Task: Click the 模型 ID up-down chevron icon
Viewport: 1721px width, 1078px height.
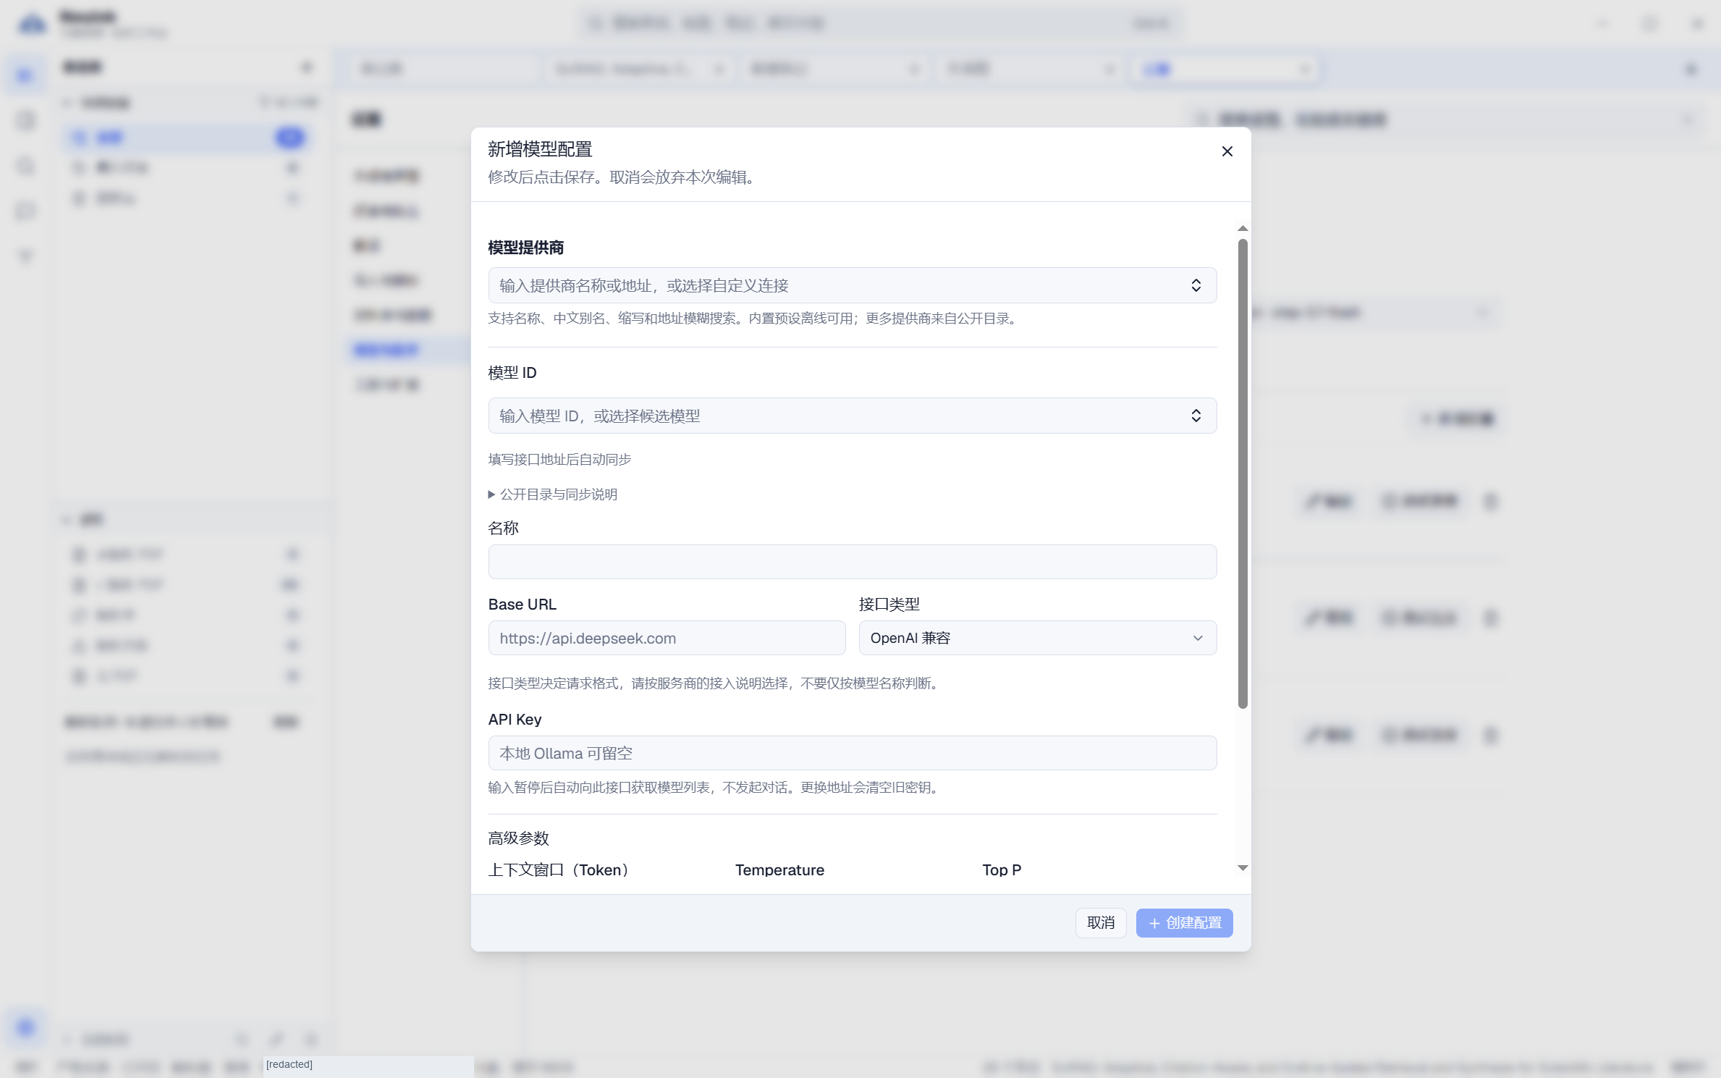Action: click(1196, 416)
